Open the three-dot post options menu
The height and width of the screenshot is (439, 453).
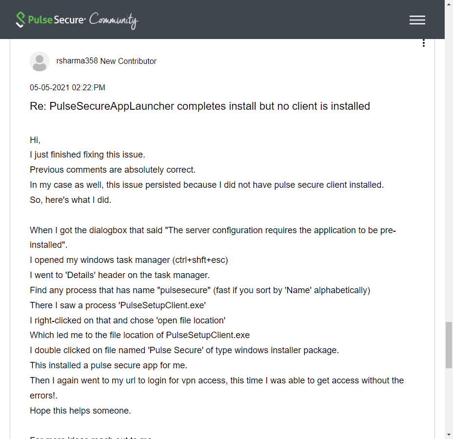pyautogui.click(x=423, y=43)
